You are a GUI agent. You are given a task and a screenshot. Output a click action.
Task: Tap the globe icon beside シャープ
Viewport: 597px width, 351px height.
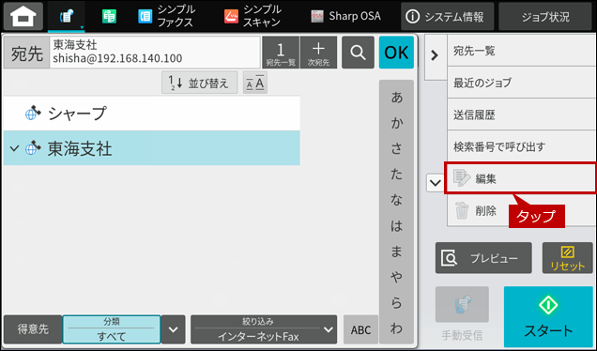[x=33, y=113]
